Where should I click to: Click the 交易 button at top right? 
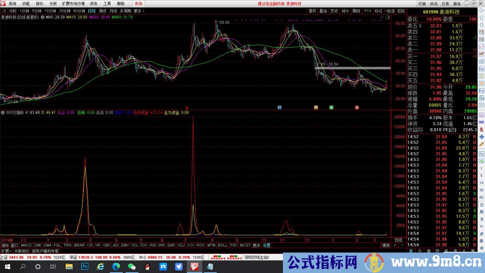[x=445, y=4]
